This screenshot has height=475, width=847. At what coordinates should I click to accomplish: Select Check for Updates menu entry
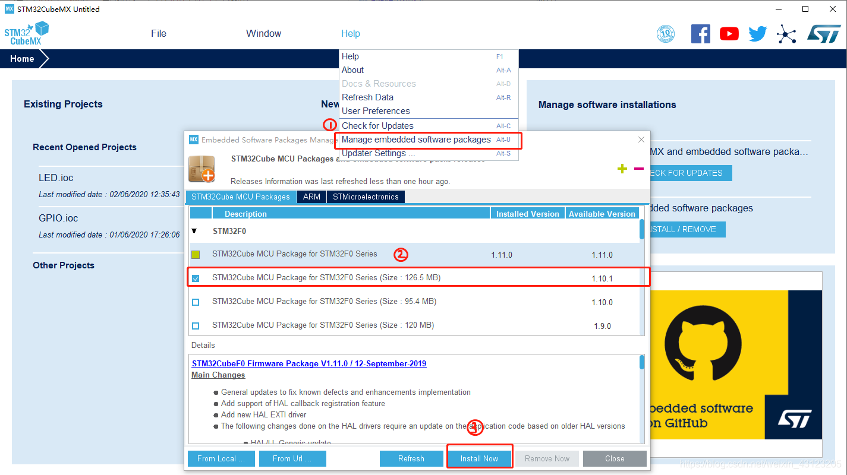429,126
